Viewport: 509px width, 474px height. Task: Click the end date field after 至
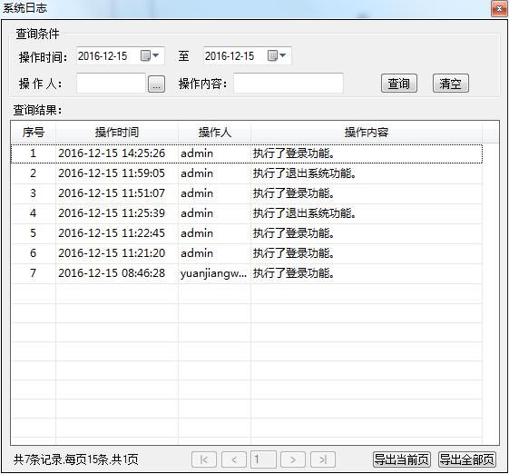pyautogui.click(x=248, y=56)
